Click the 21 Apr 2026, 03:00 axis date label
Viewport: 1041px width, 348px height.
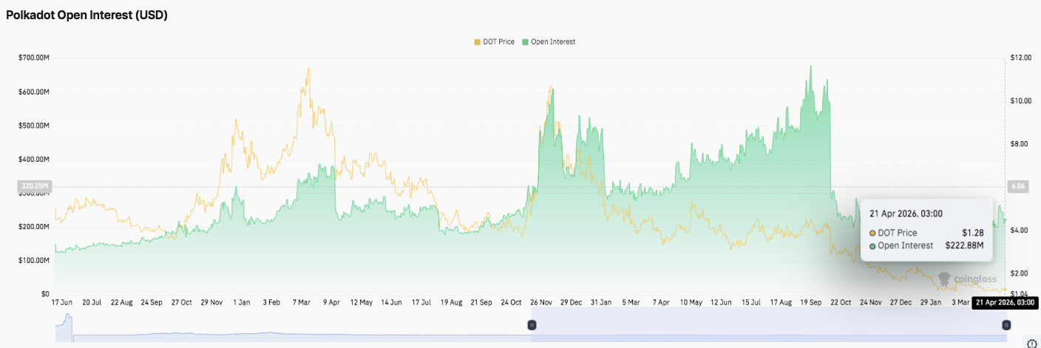pos(1005,302)
